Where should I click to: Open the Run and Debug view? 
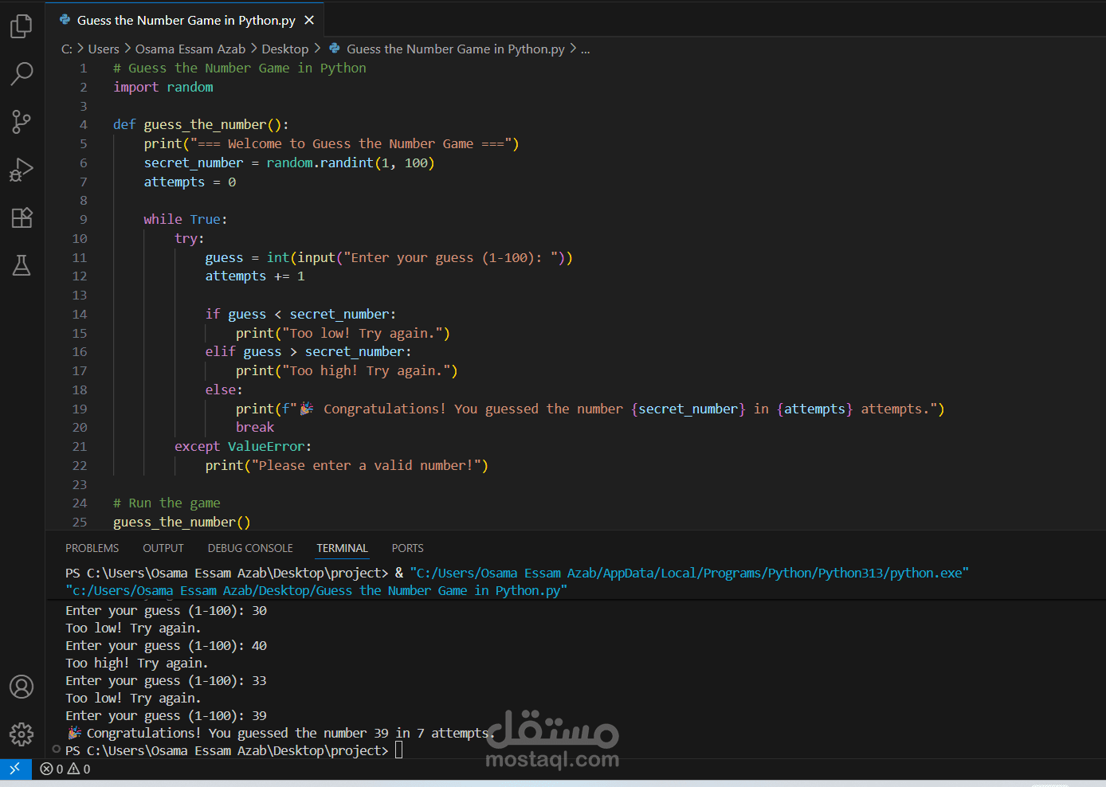coord(22,170)
